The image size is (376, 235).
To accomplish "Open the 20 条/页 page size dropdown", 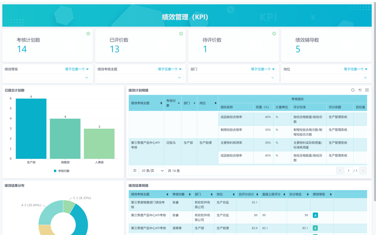I will (x=153, y=171).
